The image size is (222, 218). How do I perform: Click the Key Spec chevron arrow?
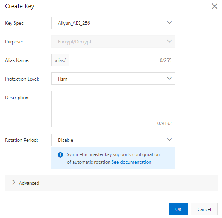[169, 23]
